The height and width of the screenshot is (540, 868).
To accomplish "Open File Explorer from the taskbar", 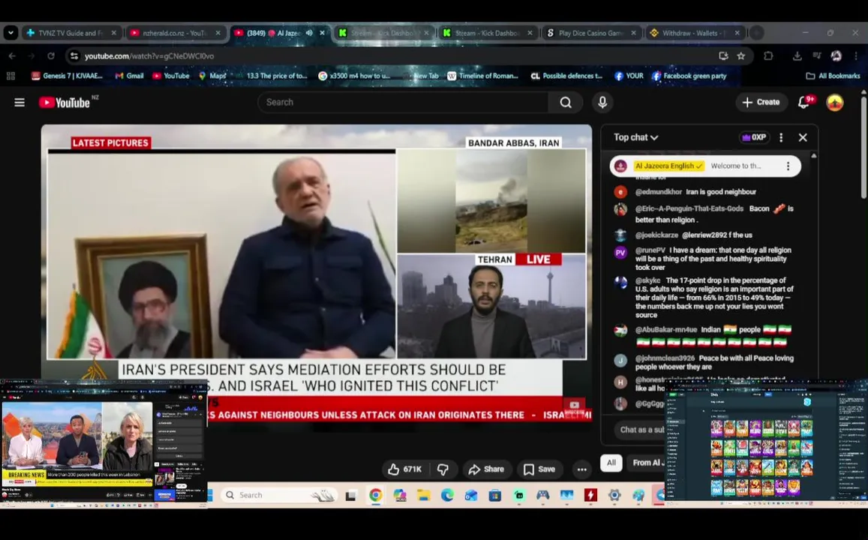I will pyautogui.click(x=423, y=495).
